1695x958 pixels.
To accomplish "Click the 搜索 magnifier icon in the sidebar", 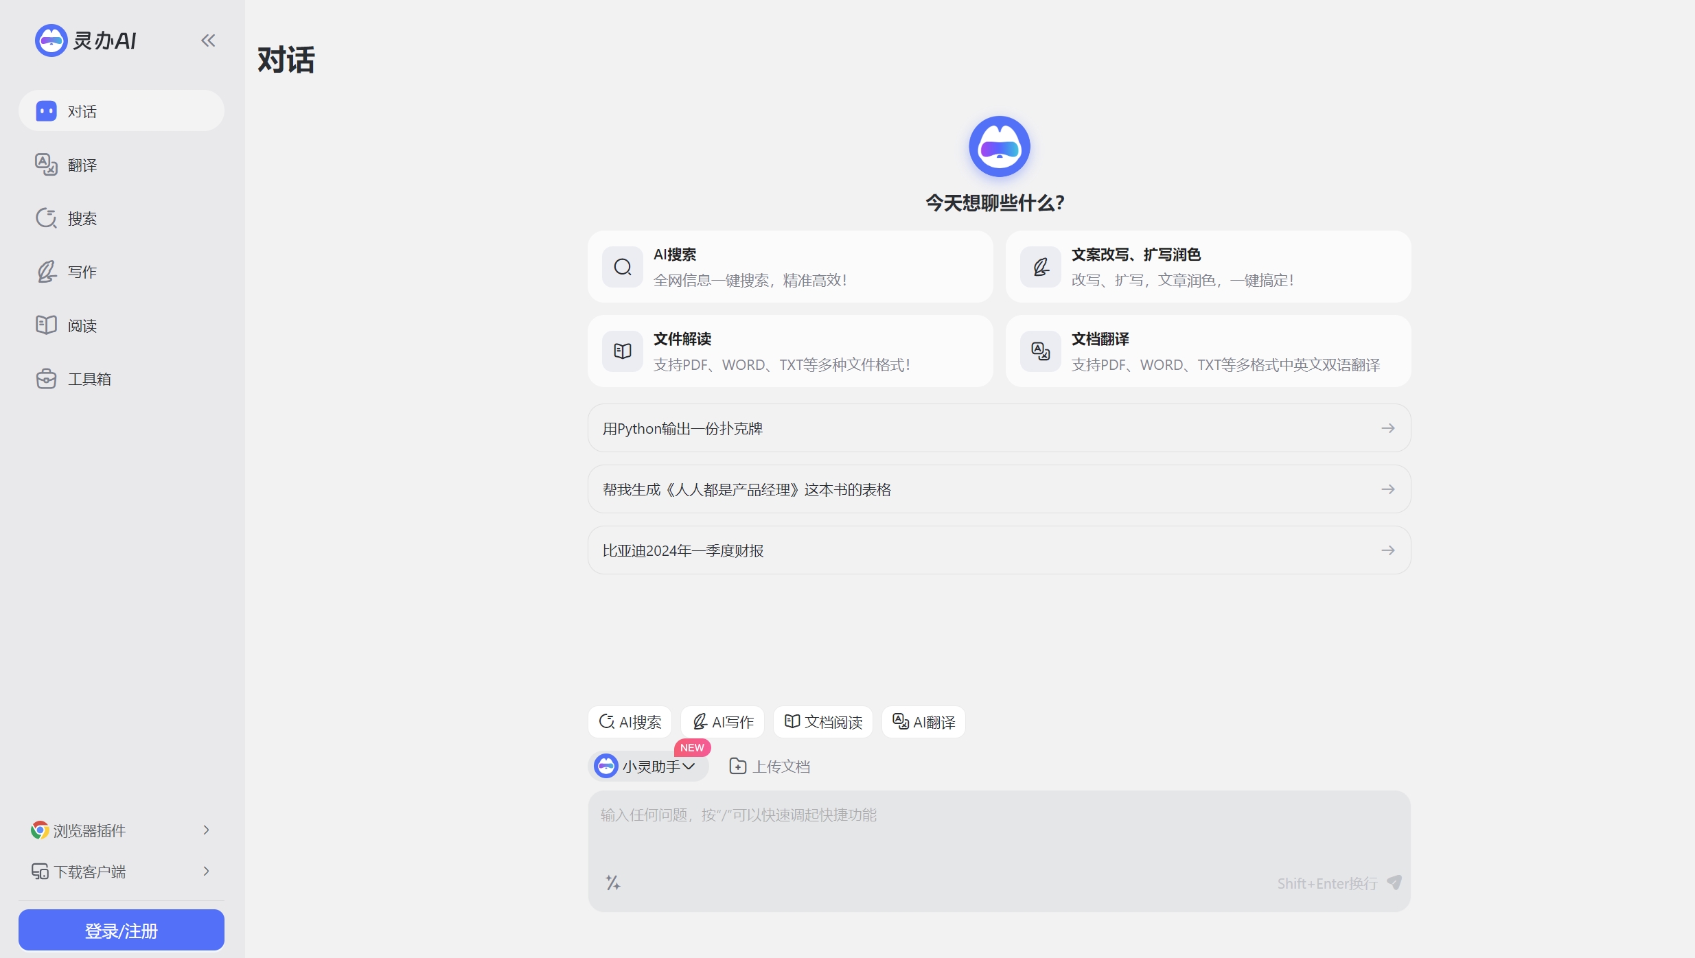I will point(46,218).
